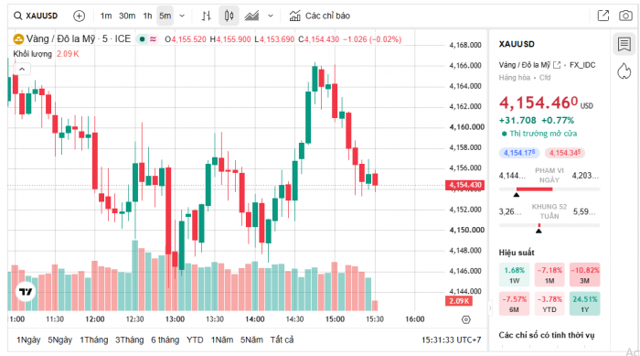Expand the chart style dropdown arrow
Screen dimensions: 640x356
(271, 16)
